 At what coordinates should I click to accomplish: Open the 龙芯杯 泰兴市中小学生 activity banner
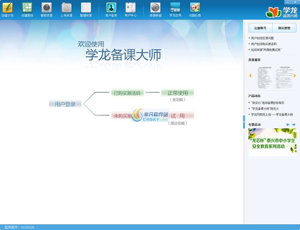pos(272,142)
